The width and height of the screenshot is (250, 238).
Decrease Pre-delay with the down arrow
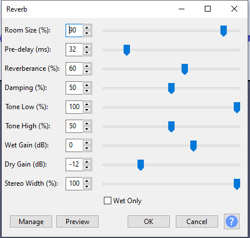[87, 53]
